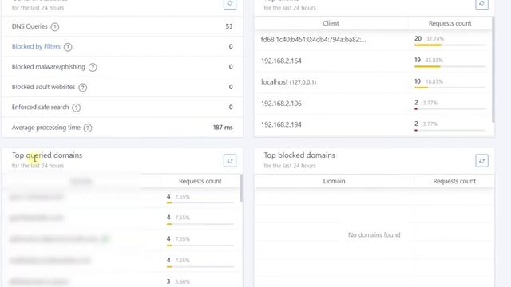Open help icon next to Blocked by Filters
Viewport: 511px width, 287px height.
coord(68,47)
